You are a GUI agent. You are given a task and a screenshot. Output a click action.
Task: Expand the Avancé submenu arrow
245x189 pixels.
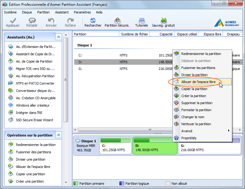[229, 131]
